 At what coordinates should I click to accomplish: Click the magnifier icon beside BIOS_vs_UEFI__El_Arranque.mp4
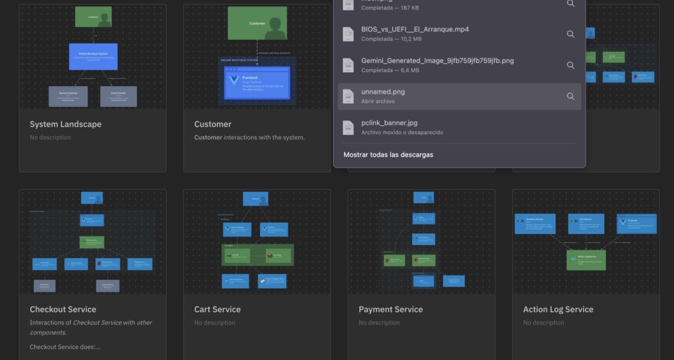[571, 34]
